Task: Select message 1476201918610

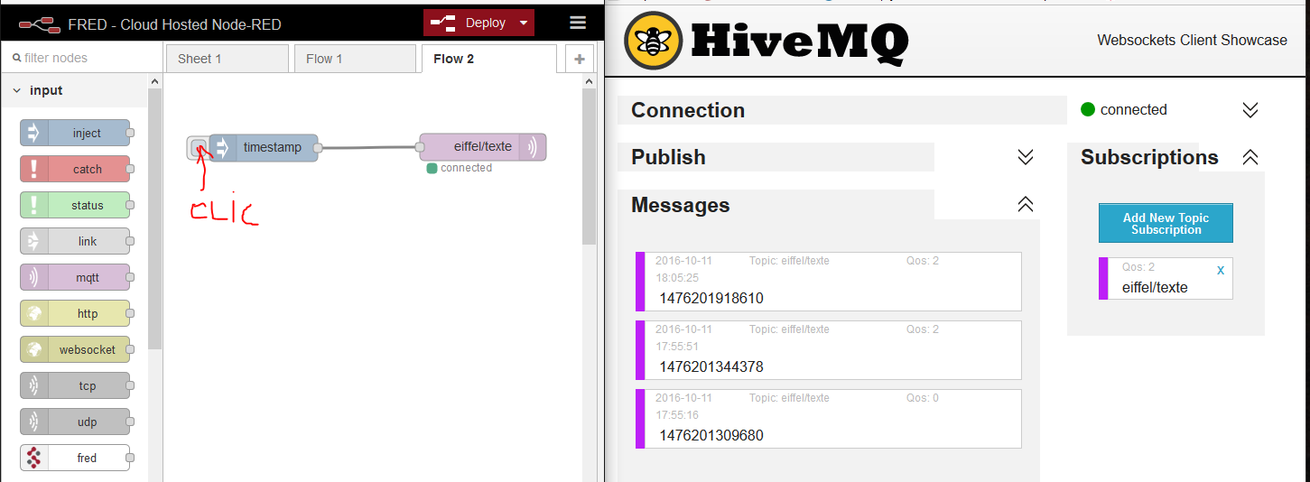Action: (x=829, y=282)
